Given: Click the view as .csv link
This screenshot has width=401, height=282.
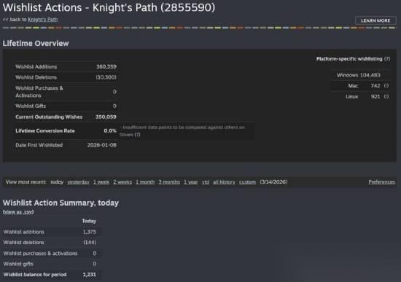Looking at the screenshot, I should coord(18,212).
